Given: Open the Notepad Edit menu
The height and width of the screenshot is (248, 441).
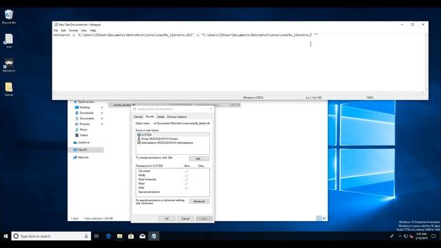Looking at the screenshot, I should coord(63,30).
